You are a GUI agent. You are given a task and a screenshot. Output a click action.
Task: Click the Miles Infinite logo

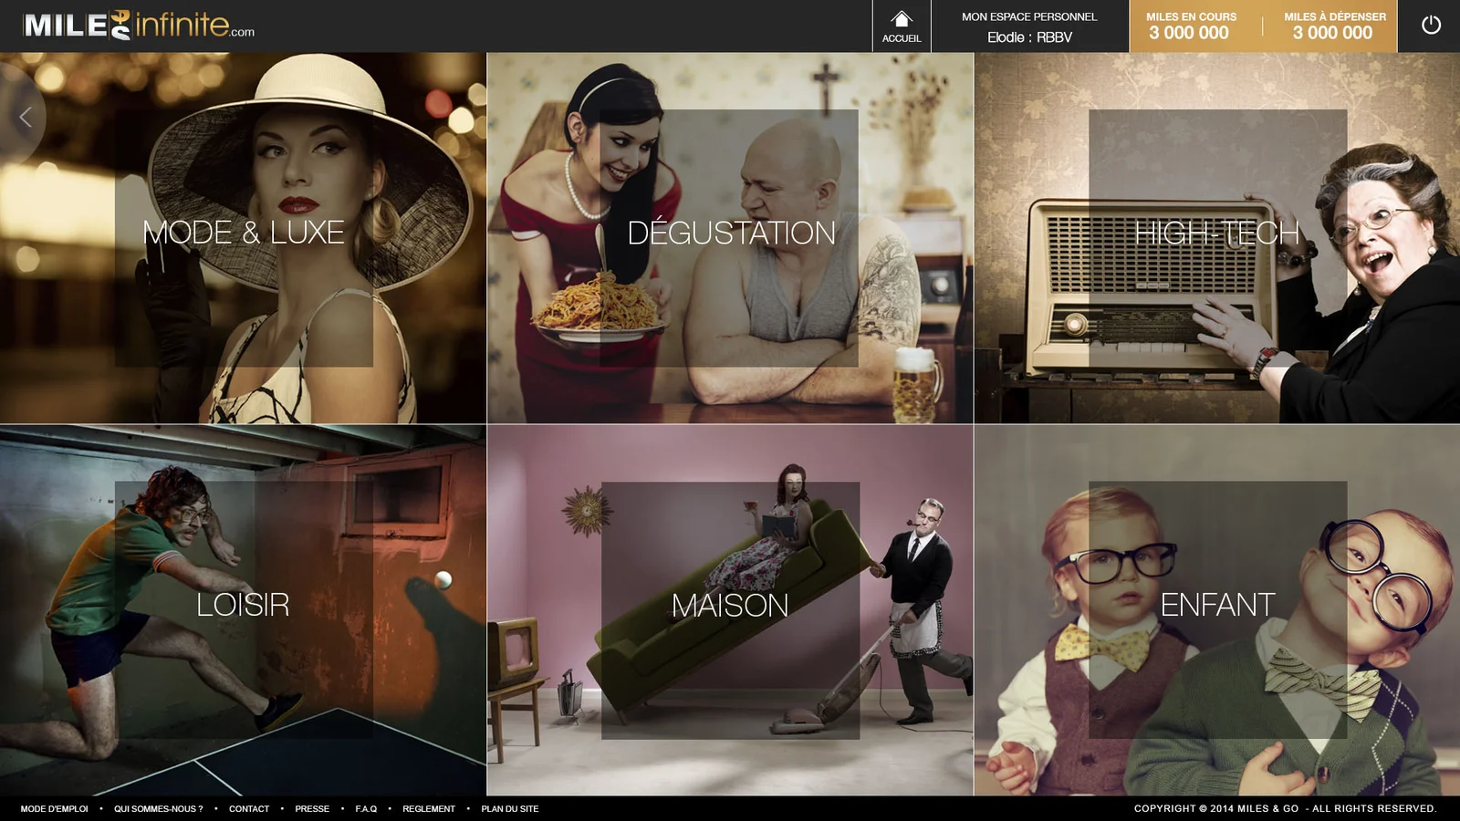139,26
